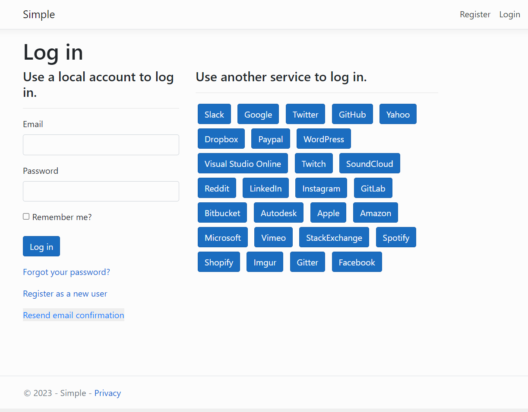Follow the Register as a new user link
528x412 pixels.
click(65, 294)
